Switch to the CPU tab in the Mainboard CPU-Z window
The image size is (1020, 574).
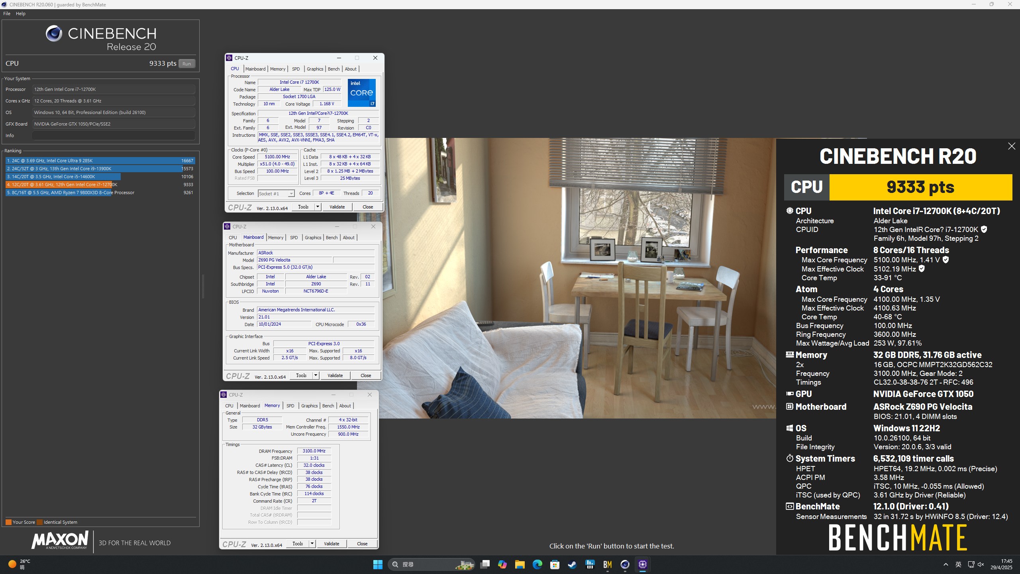(233, 238)
